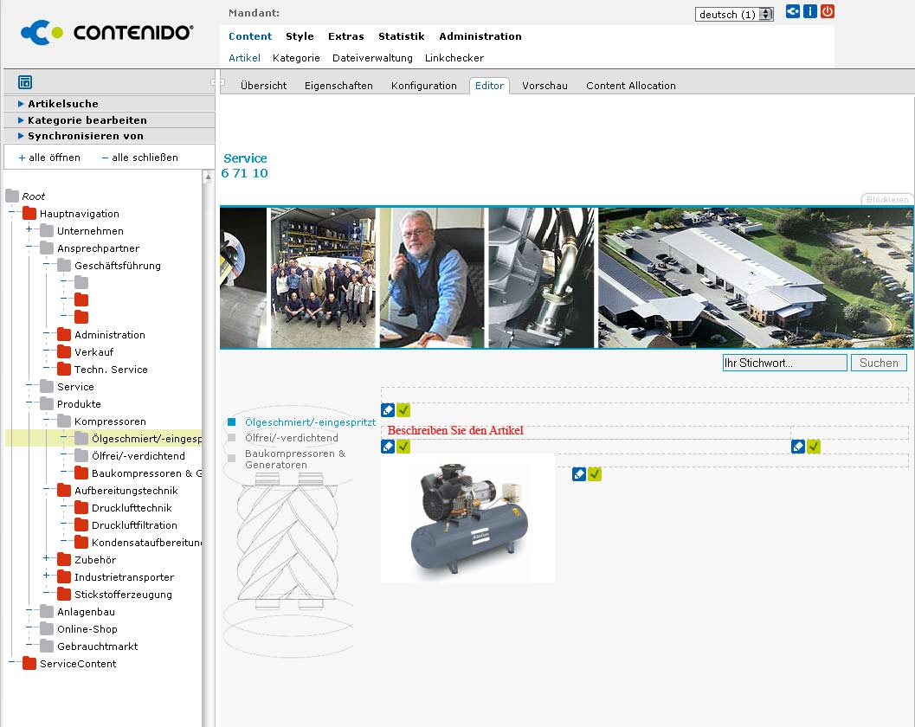915x727 pixels.
Task: Click the Contenido network icon beside info
Action: (x=793, y=11)
